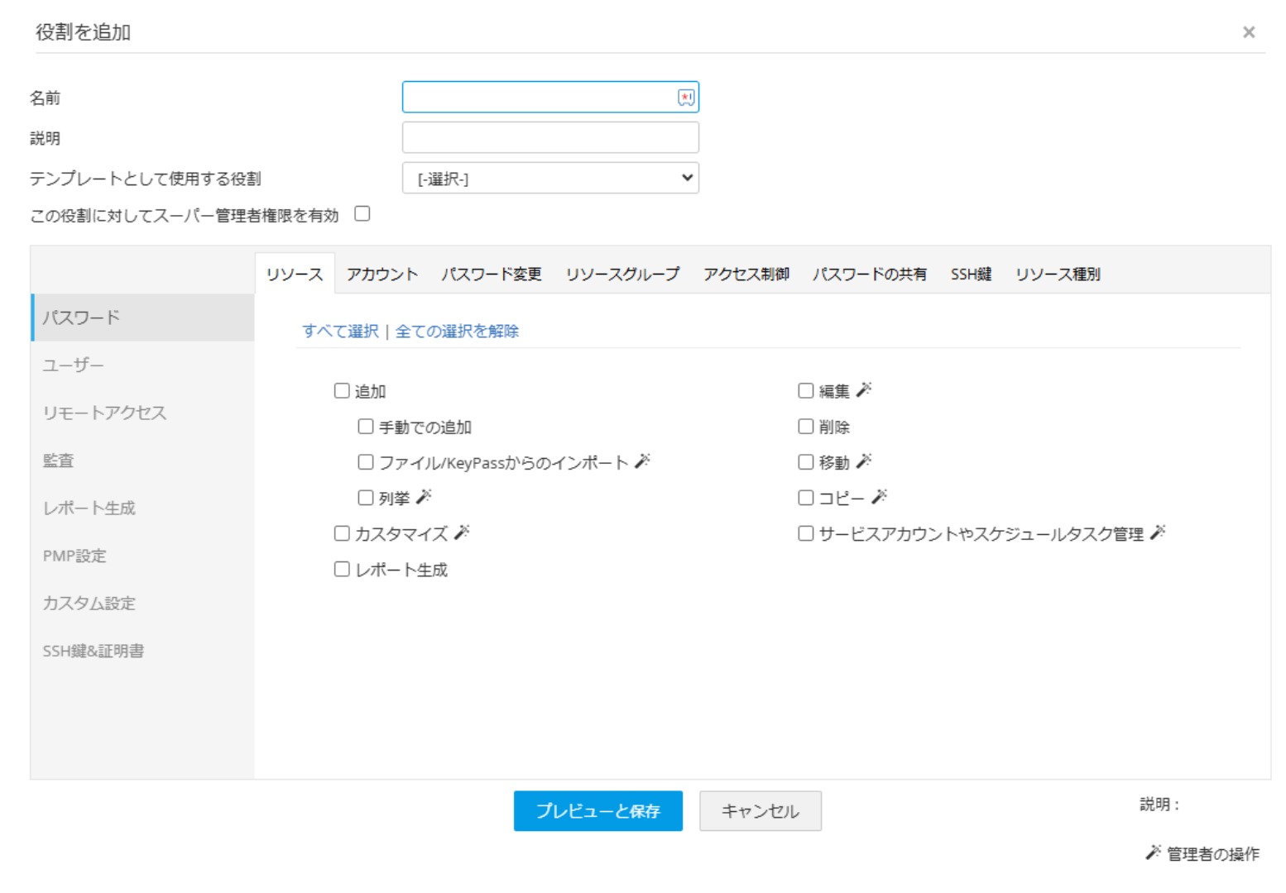The image size is (1286, 893).
Task: Click the すべて選択 link
Action: point(341,331)
